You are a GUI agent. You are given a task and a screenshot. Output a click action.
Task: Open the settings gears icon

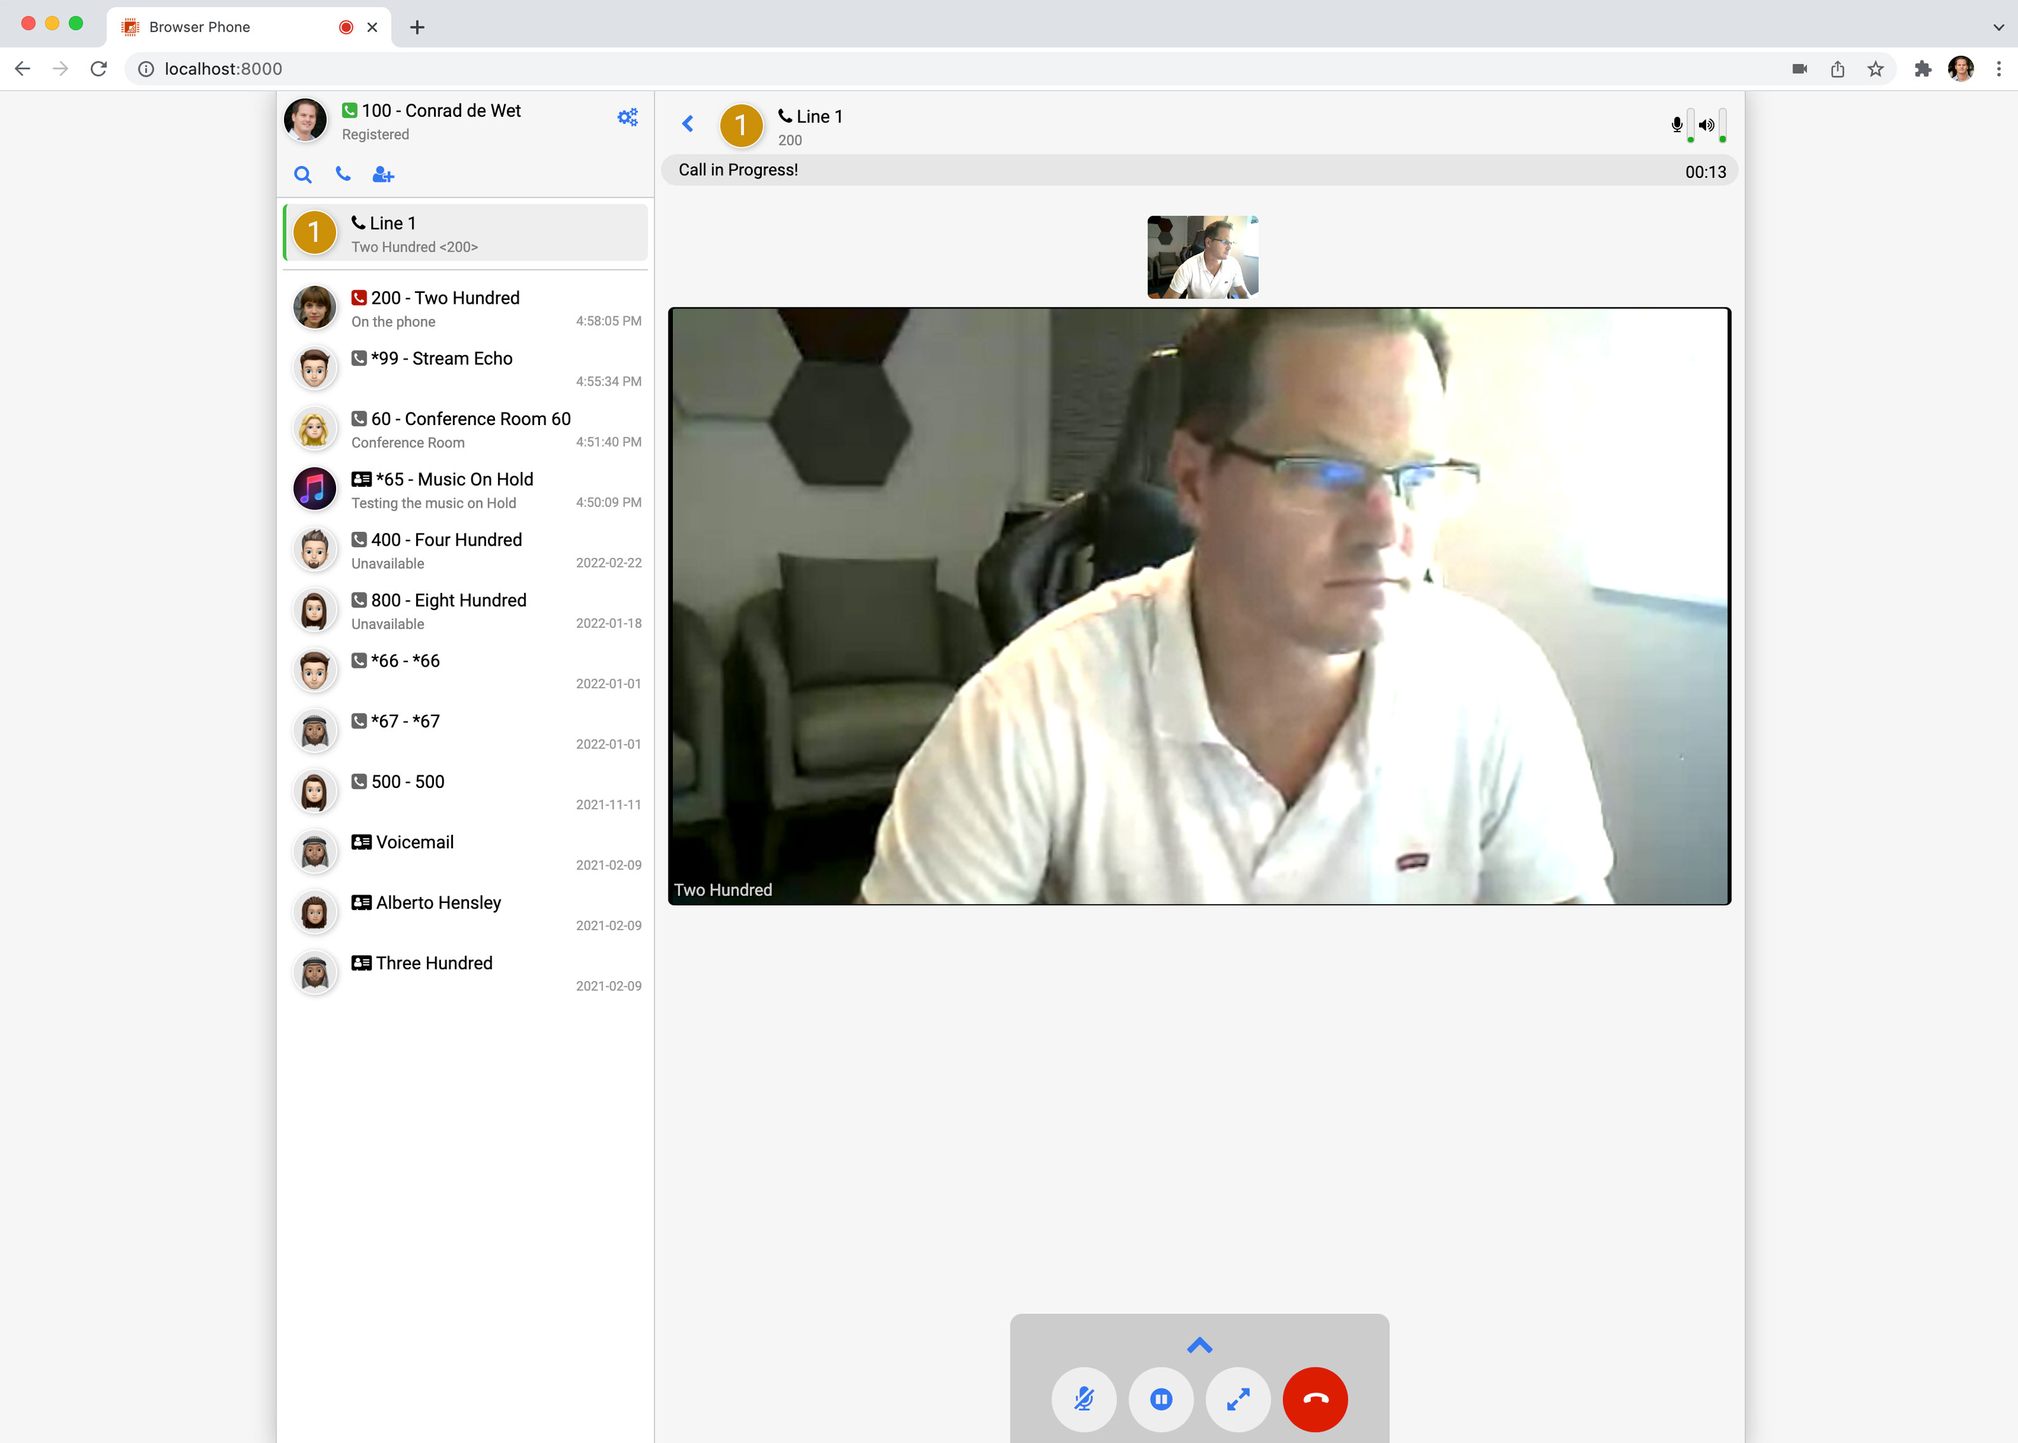click(x=627, y=116)
